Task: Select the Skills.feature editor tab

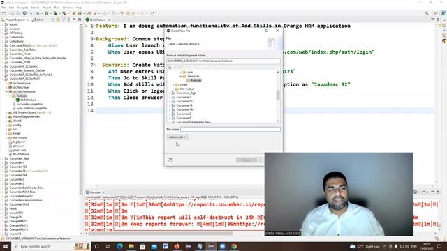Action: (x=98, y=20)
